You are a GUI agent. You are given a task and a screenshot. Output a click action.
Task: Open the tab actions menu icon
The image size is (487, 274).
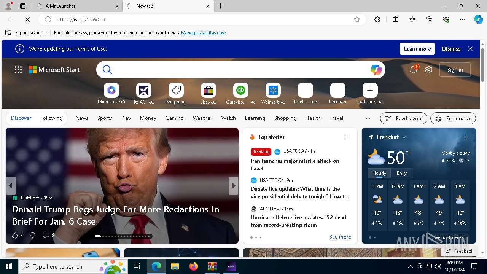point(23,6)
